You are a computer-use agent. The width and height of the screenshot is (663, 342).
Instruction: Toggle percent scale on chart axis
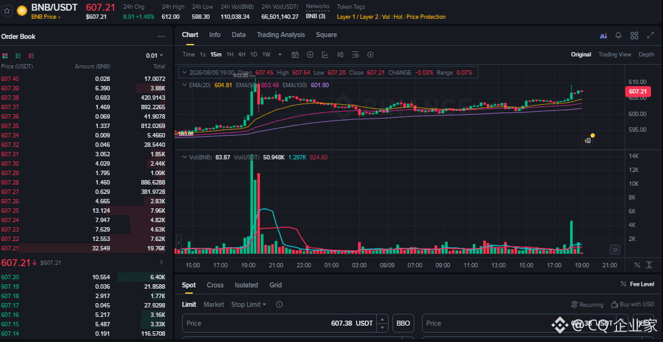point(637,265)
